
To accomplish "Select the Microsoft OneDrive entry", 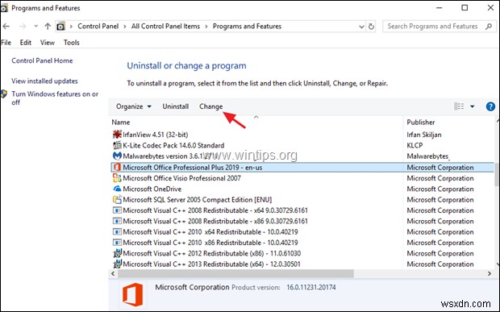I will [x=152, y=189].
